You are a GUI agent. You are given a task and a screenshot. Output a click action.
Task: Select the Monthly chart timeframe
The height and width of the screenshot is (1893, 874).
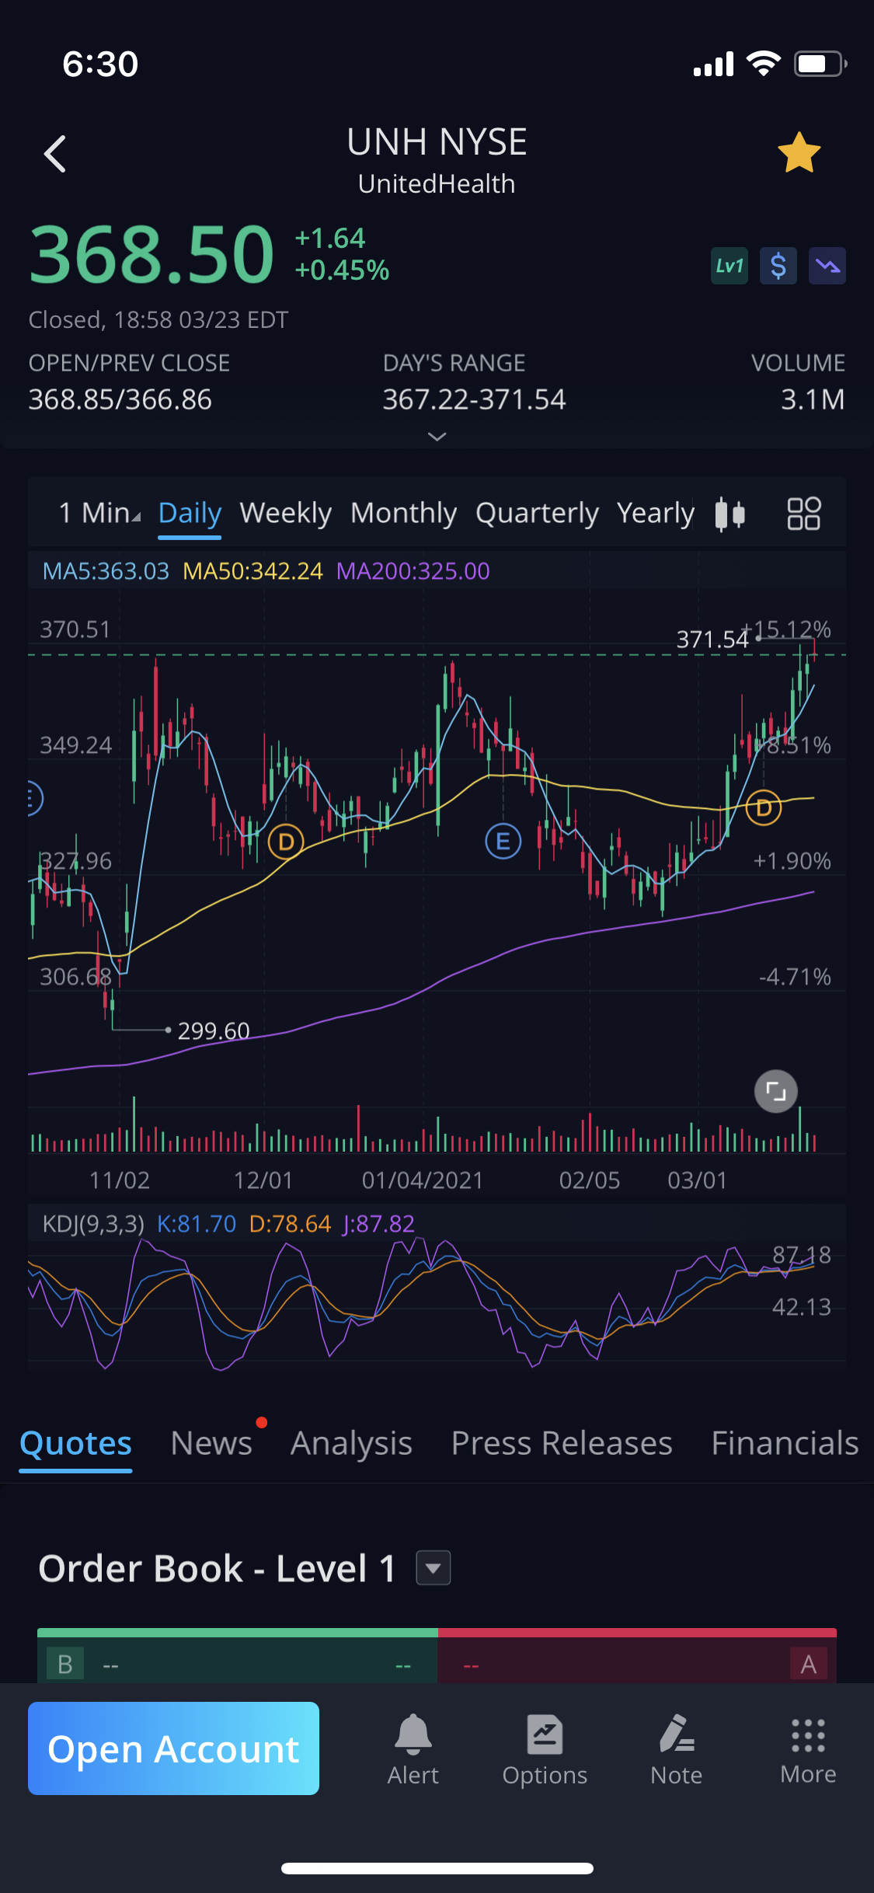click(403, 513)
